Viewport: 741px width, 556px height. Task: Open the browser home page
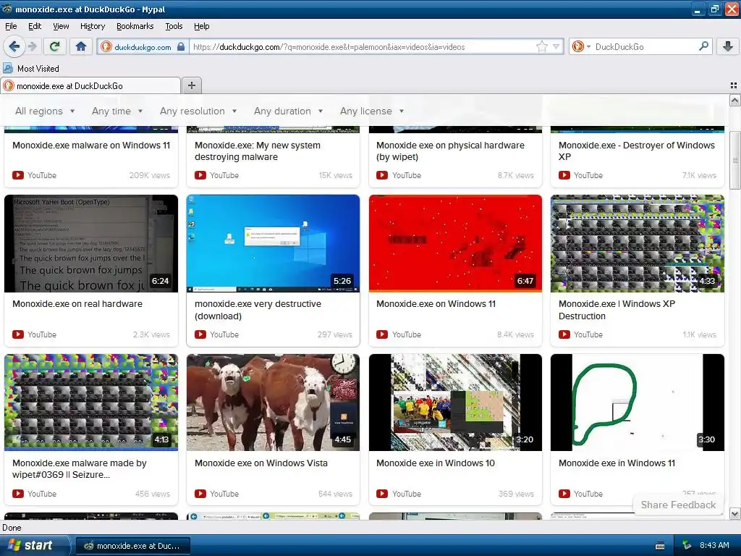tap(81, 46)
